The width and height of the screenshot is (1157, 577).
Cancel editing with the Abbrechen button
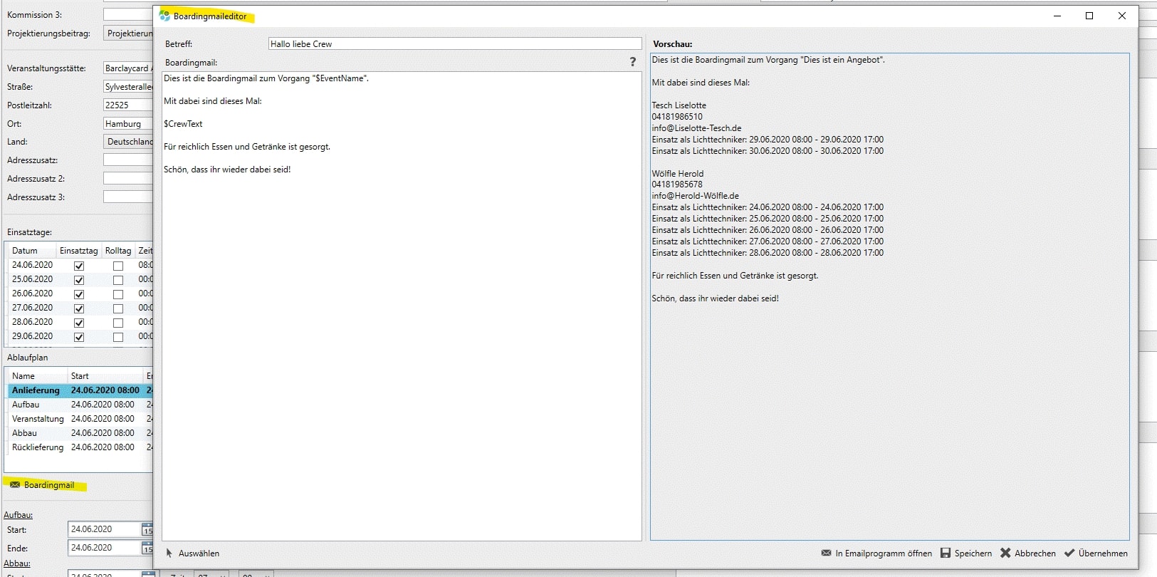point(1027,553)
